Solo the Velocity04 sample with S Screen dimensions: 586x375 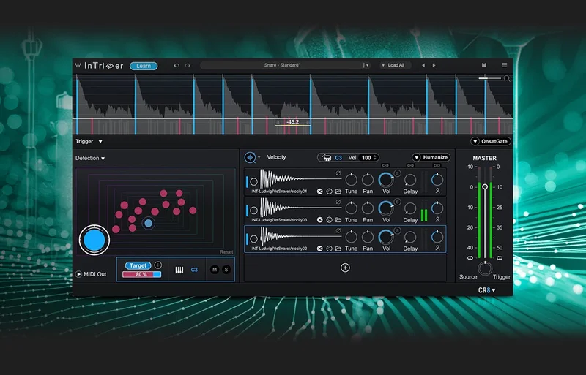(397, 173)
